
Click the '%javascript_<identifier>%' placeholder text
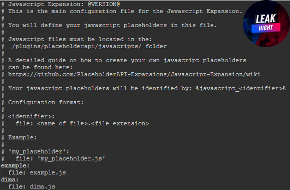[x=241, y=89]
